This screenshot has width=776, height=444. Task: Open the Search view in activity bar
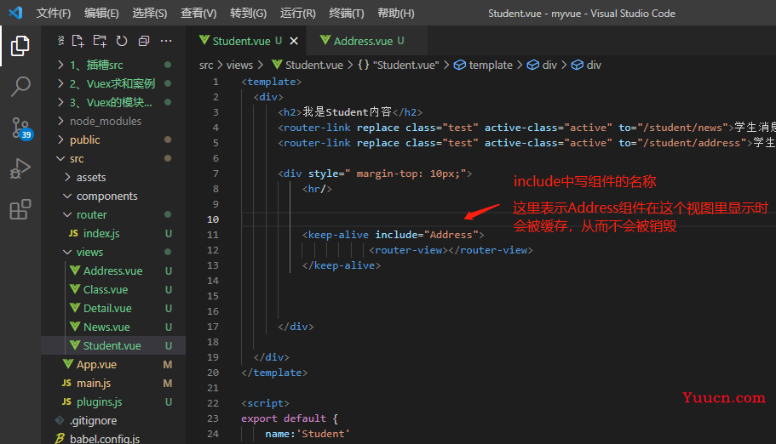(x=20, y=87)
